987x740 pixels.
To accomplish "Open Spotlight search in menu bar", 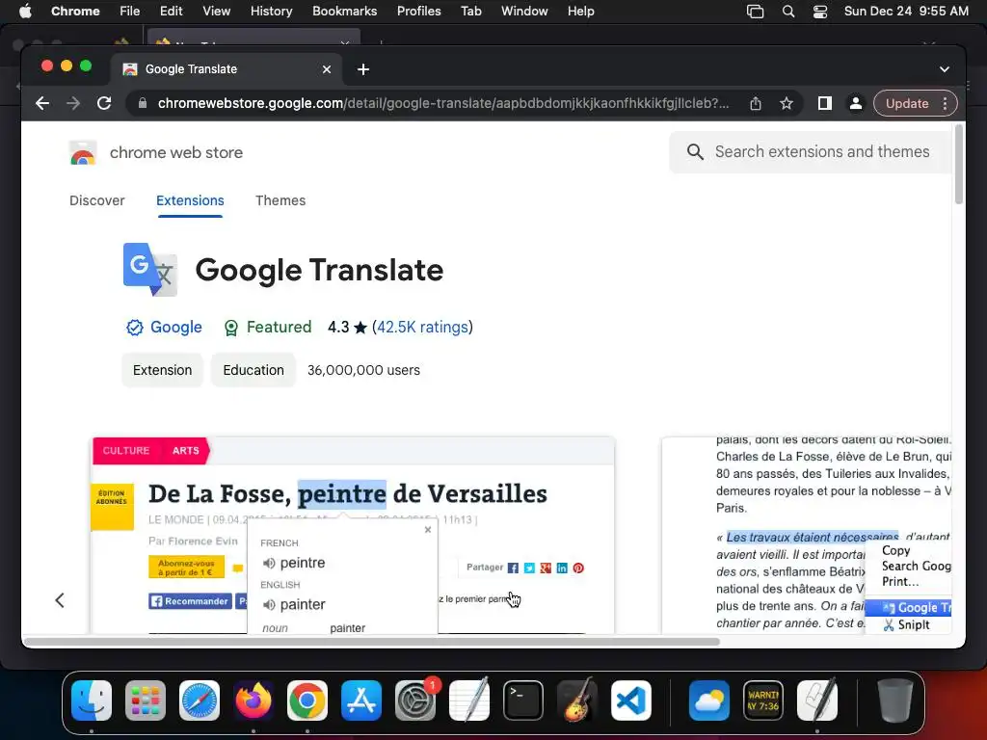I will click(x=788, y=12).
